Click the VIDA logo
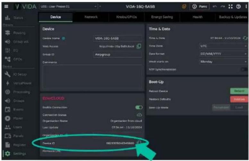Image resolution: width=249 pixels, height=161 pixels. pyautogui.click(x=25, y=7)
